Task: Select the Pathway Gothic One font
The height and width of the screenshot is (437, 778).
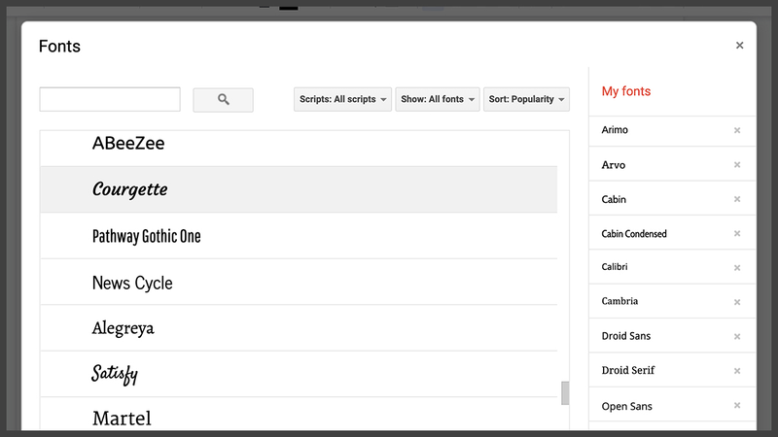Action: click(x=299, y=236)
